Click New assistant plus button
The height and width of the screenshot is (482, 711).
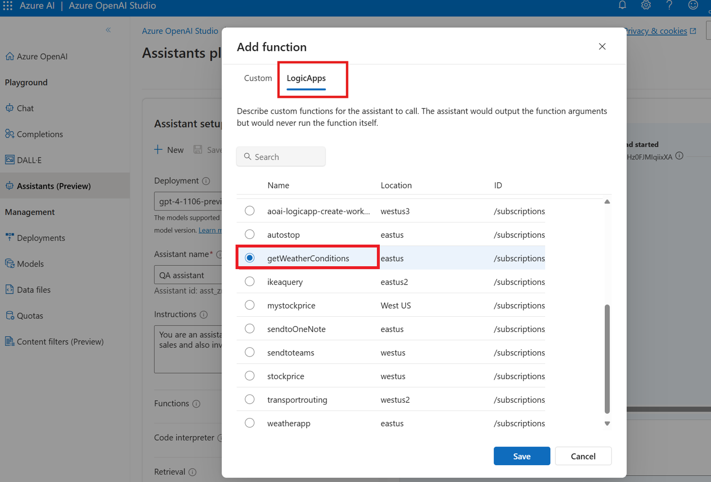(169, 150)
